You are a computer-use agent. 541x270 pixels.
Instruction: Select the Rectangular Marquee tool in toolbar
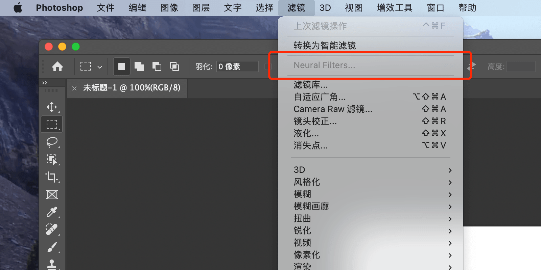(52, 124)
